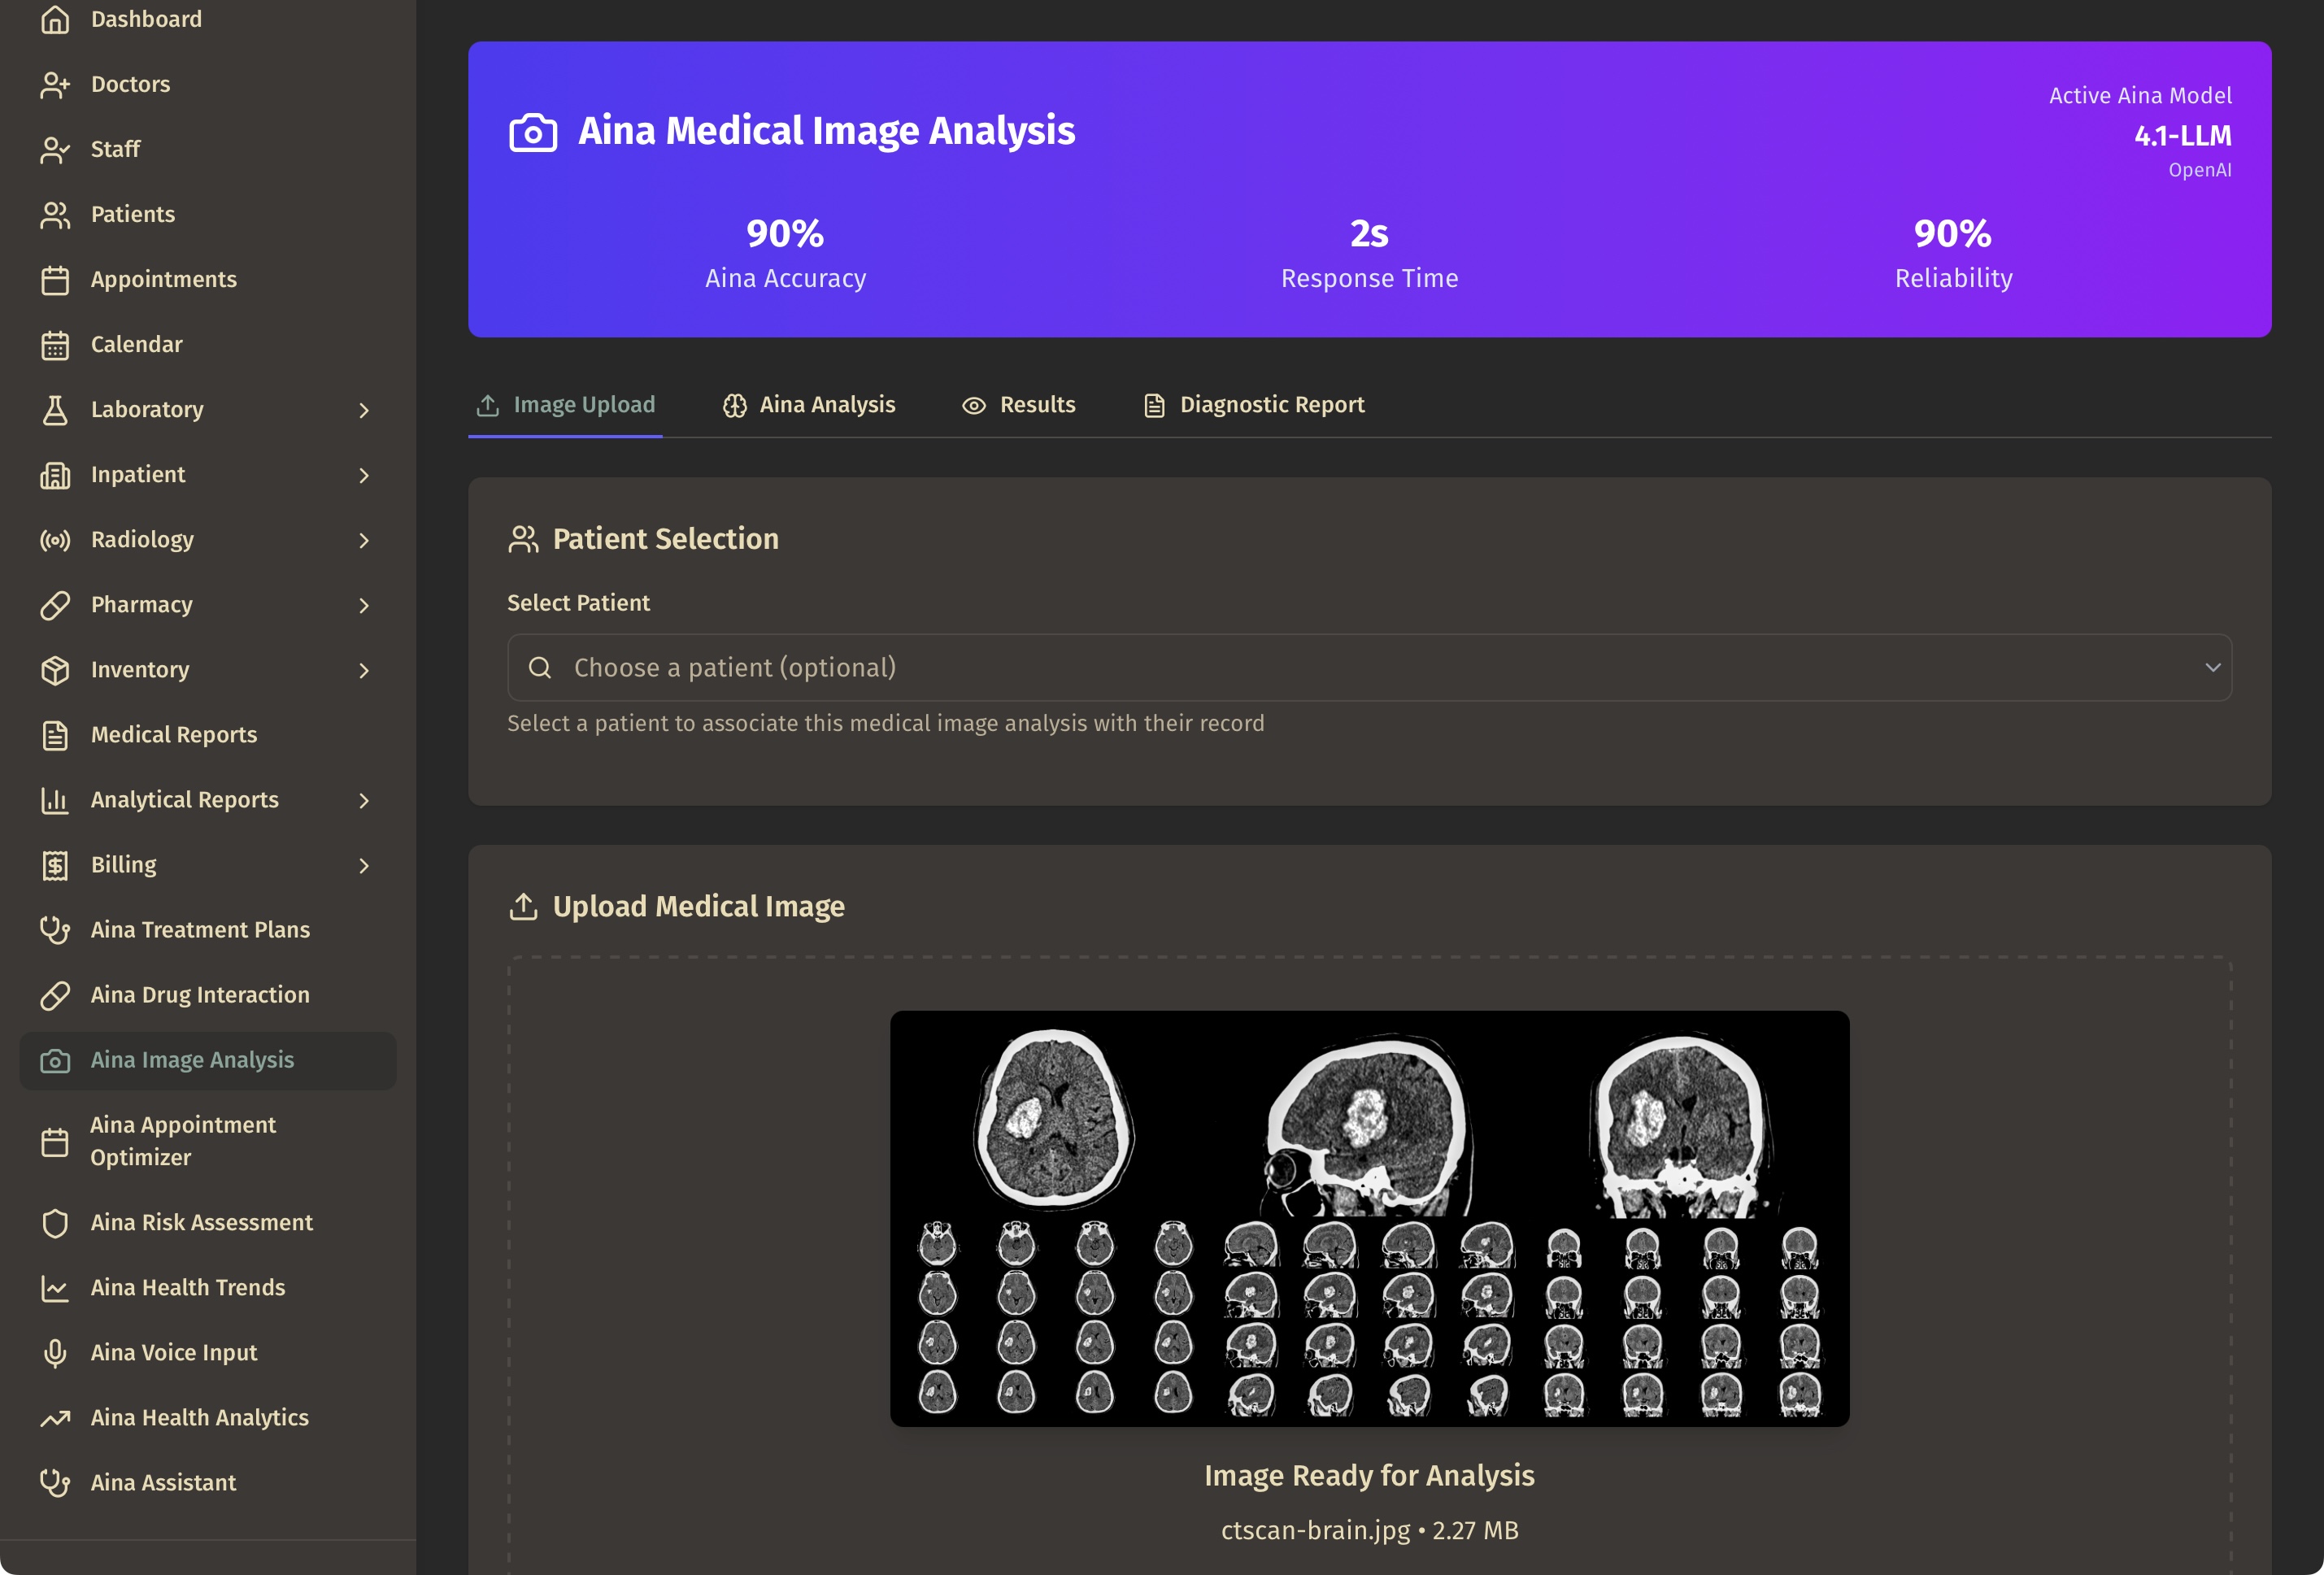This screenshot has height=1575, width=2324.
Task: Select the Medical Reports section
Action: click(173, 734)
